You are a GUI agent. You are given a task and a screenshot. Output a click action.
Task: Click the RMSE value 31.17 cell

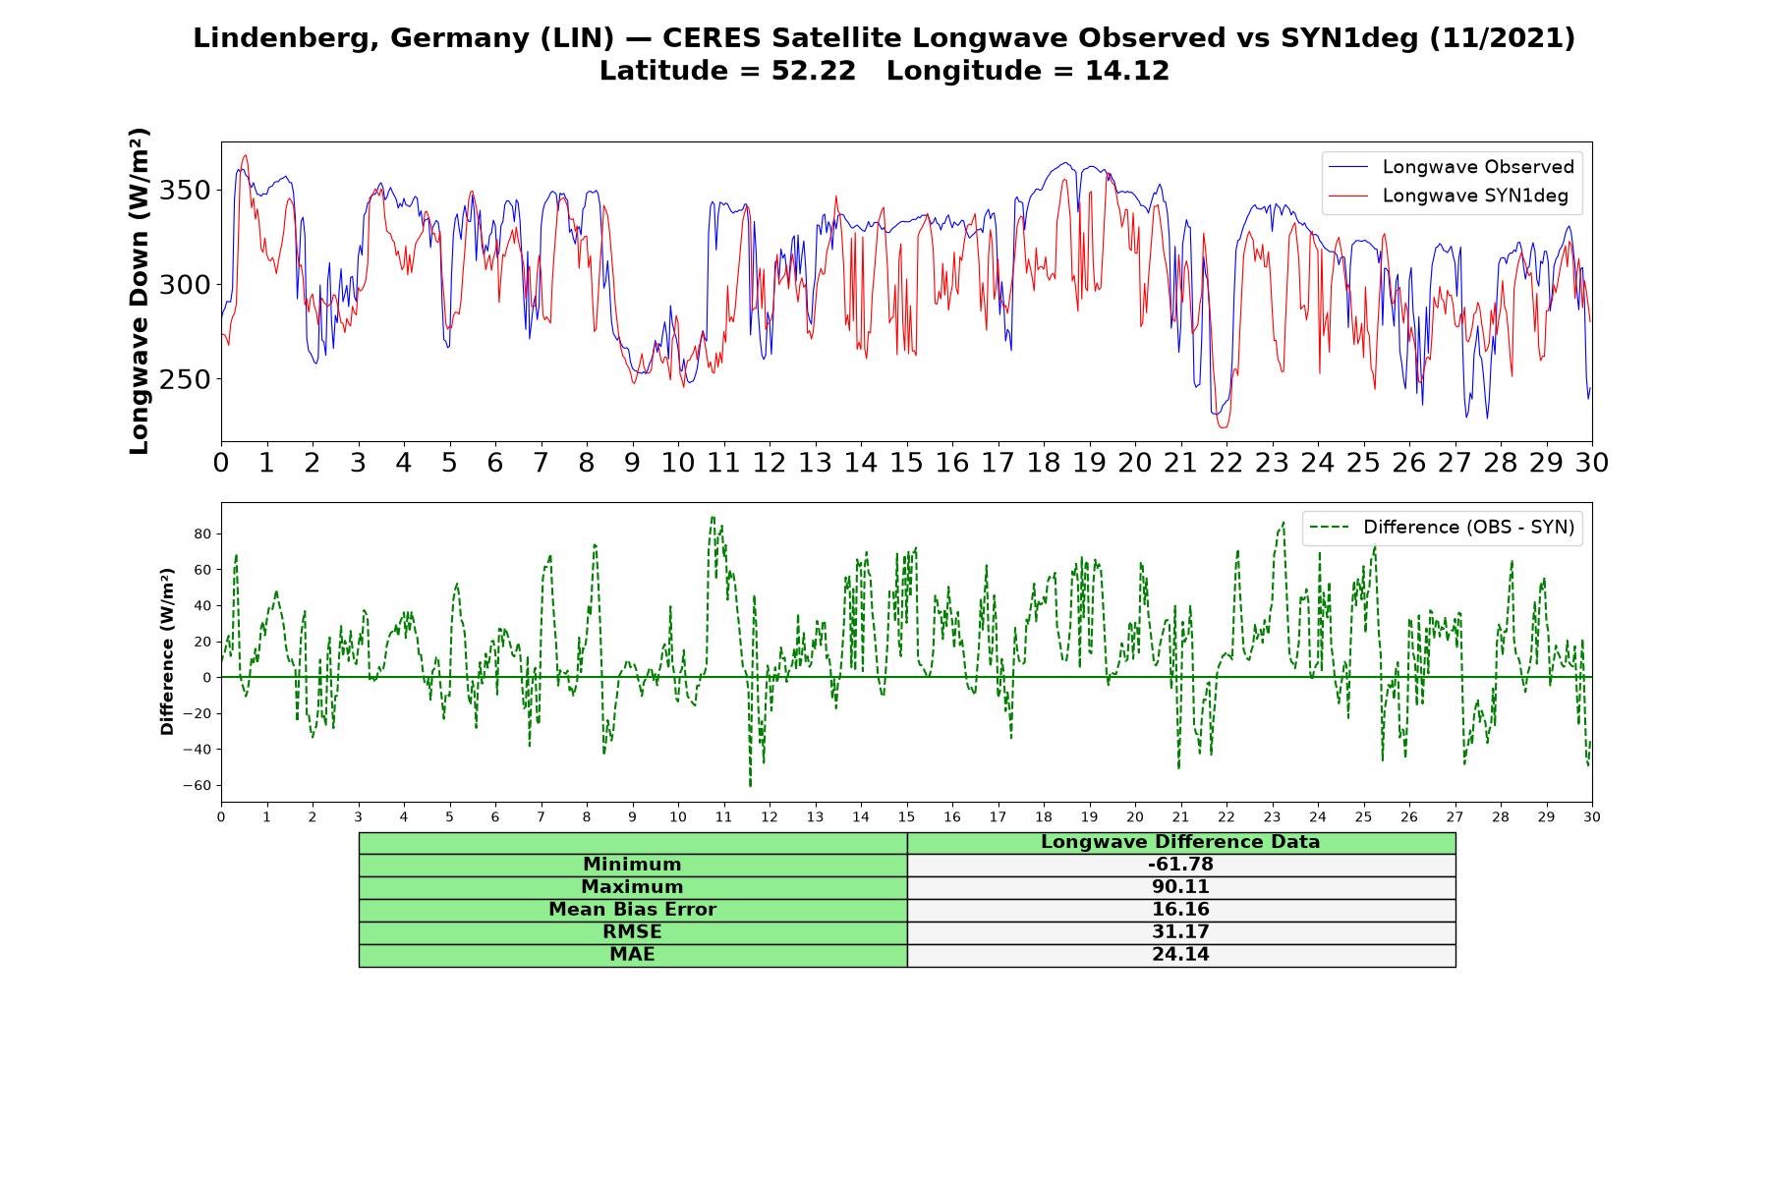(1181, 932)
